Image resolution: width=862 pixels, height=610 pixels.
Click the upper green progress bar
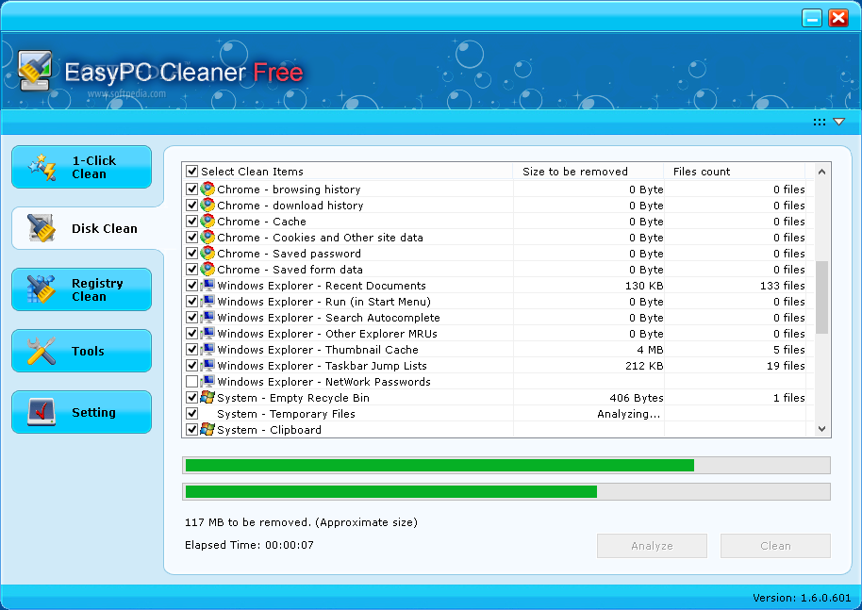506,465
